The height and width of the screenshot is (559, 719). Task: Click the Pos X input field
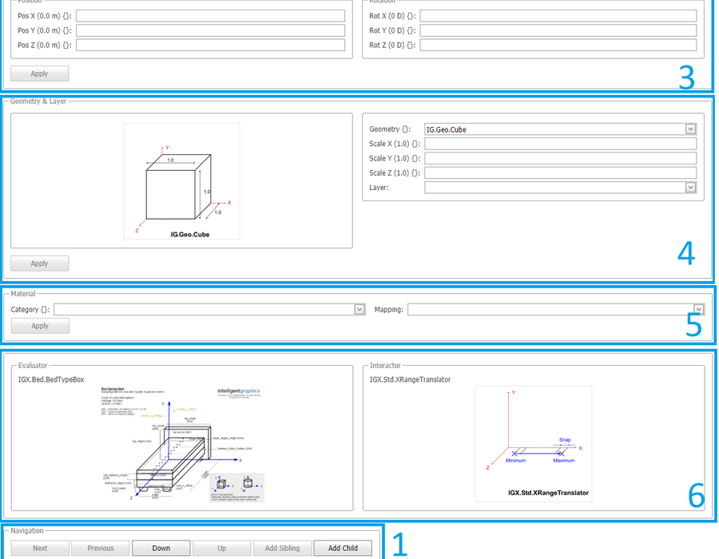point(210,16)
